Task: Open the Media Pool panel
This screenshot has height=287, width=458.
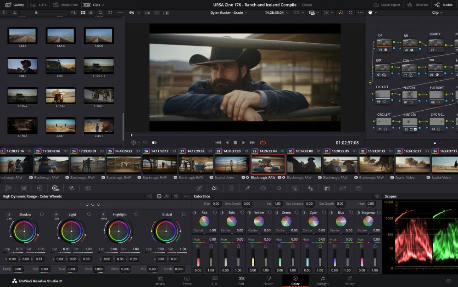Action: click(66, 5)
